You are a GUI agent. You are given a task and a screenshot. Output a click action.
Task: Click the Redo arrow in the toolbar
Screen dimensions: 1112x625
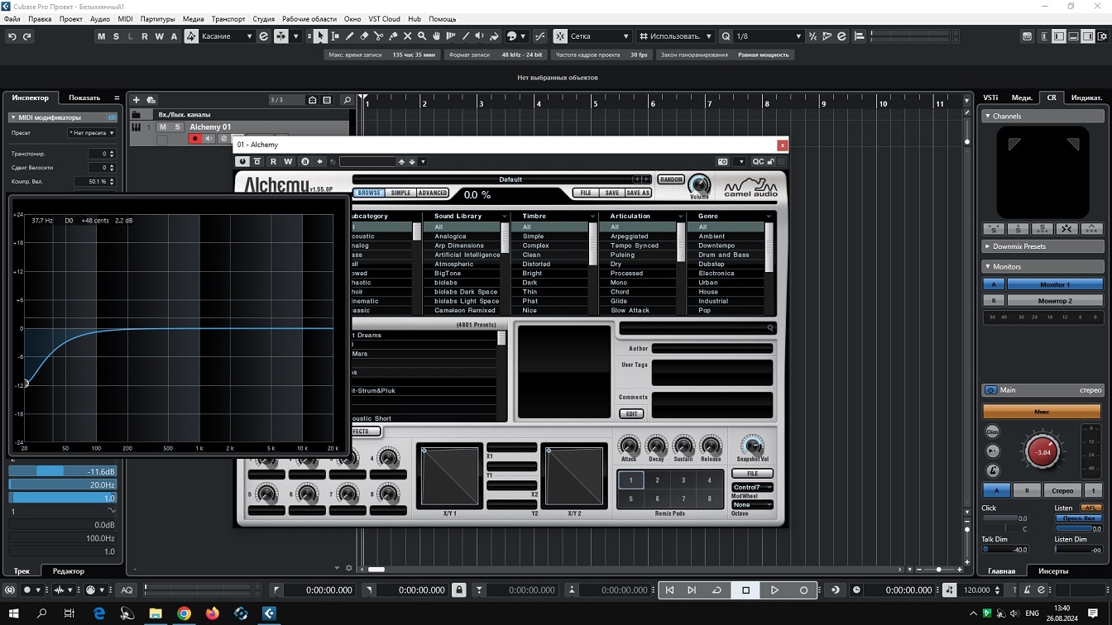coord(27,36)
